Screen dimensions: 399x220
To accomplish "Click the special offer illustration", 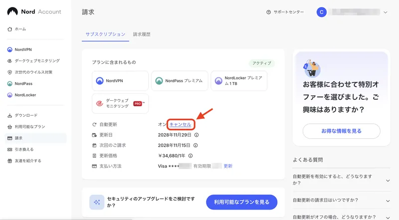I will pos(312,68).
